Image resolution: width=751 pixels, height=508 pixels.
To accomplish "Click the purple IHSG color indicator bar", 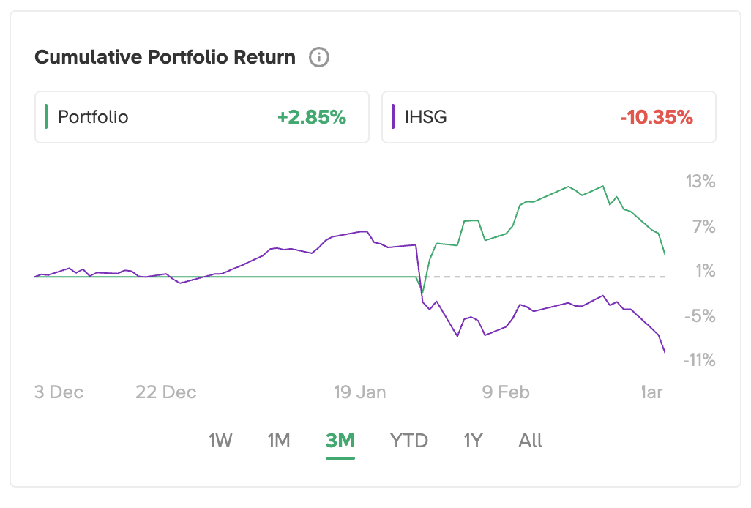I will (x=394, y=117).
